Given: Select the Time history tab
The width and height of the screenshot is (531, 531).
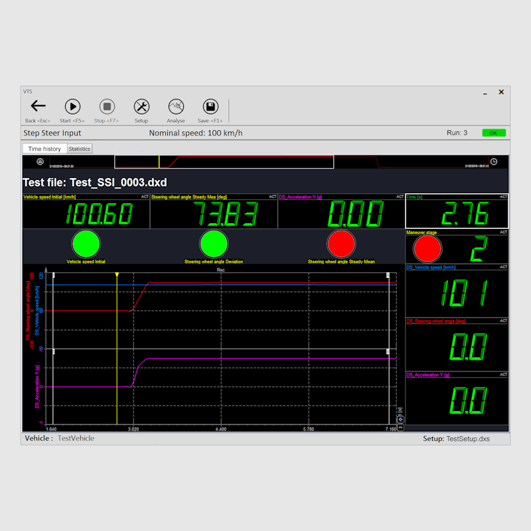Looking at the screenshot, I should (44, 149).
